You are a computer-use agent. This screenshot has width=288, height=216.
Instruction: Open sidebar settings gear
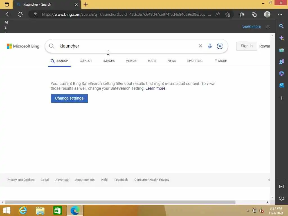pos(281,198)
